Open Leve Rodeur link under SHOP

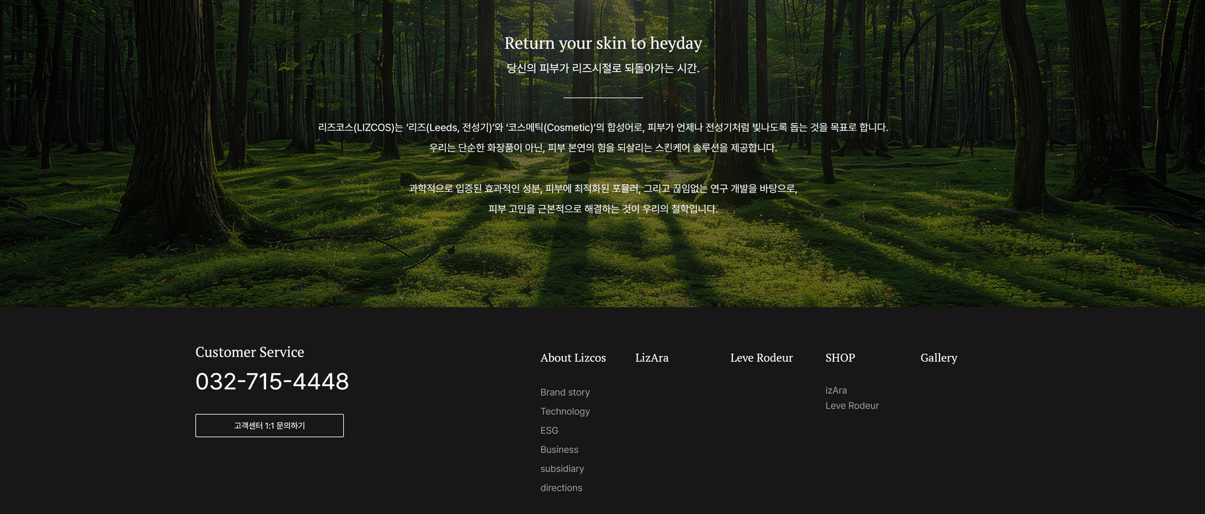coord(852,405)
